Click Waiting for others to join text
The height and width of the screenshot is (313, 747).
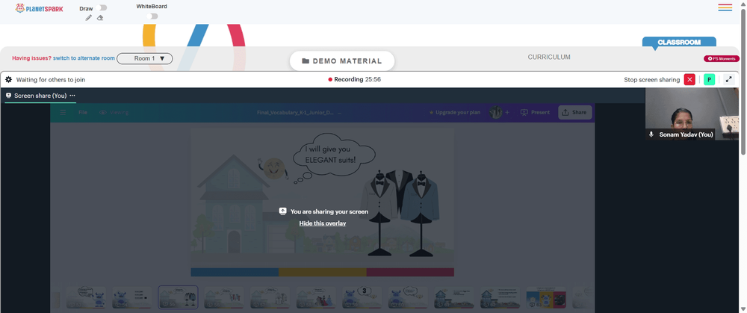coord(51,80)
